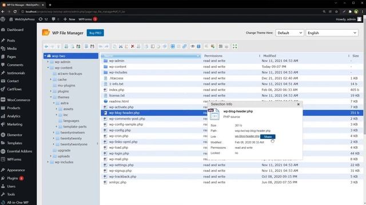Viewport: 366px width, 205px height.
Task: Select the wp-login.php file row
Action: click(232, 153)
